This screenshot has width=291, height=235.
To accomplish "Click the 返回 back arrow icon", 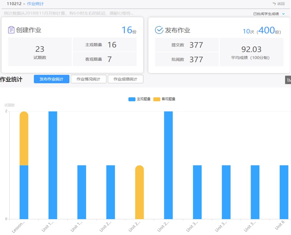I will (274, 4).
